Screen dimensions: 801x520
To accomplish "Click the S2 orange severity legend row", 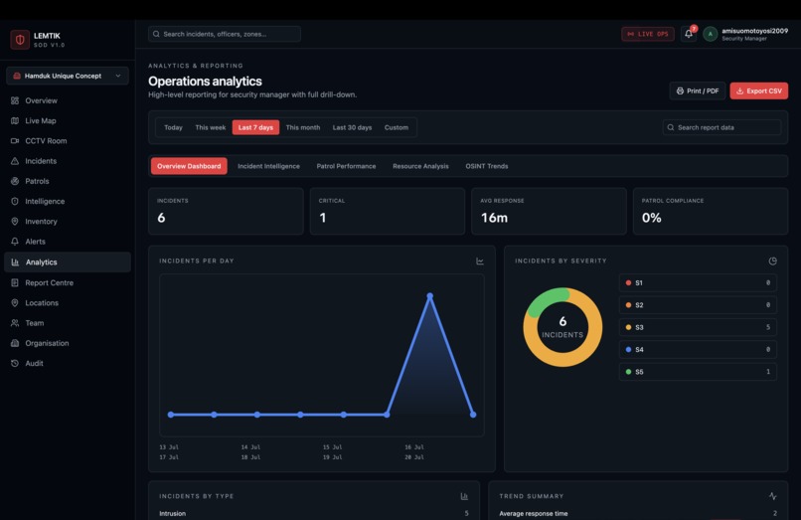I will (x=698, y=305).
